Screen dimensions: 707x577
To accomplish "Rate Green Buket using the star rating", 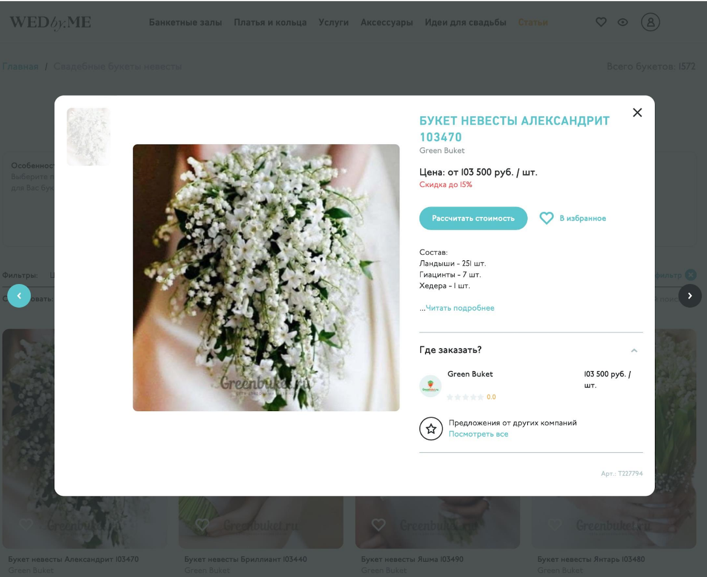I will click(465, 397).
